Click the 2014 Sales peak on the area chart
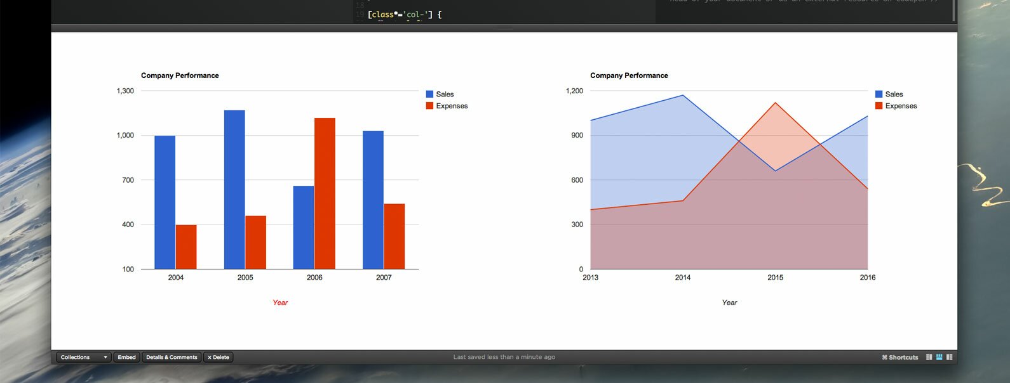 pyautogui.click(x=683, y=95)
